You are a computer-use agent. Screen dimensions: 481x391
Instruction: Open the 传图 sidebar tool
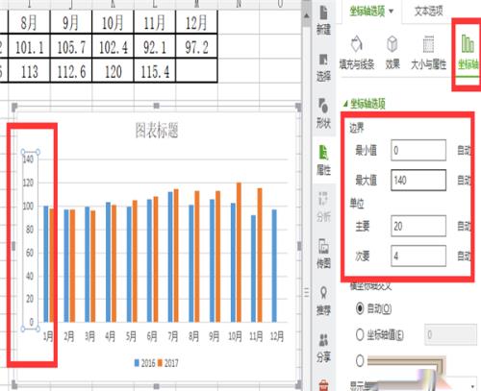pos(323,253)
